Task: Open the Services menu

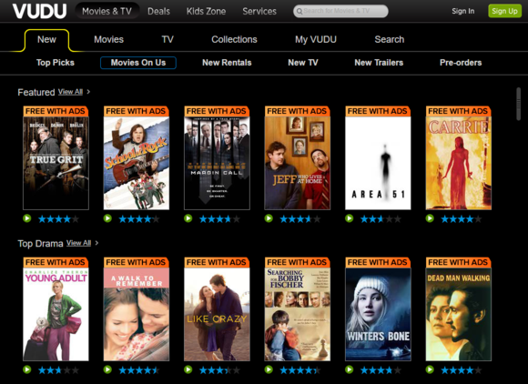Action: click(x=259, y=11)
